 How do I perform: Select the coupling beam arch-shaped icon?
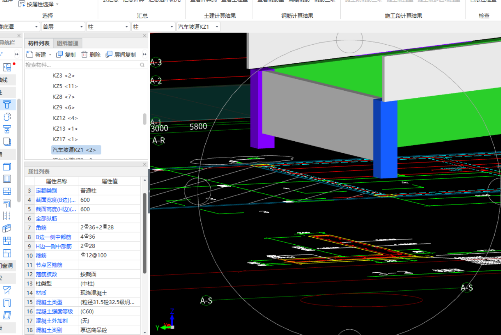point(7,303)
